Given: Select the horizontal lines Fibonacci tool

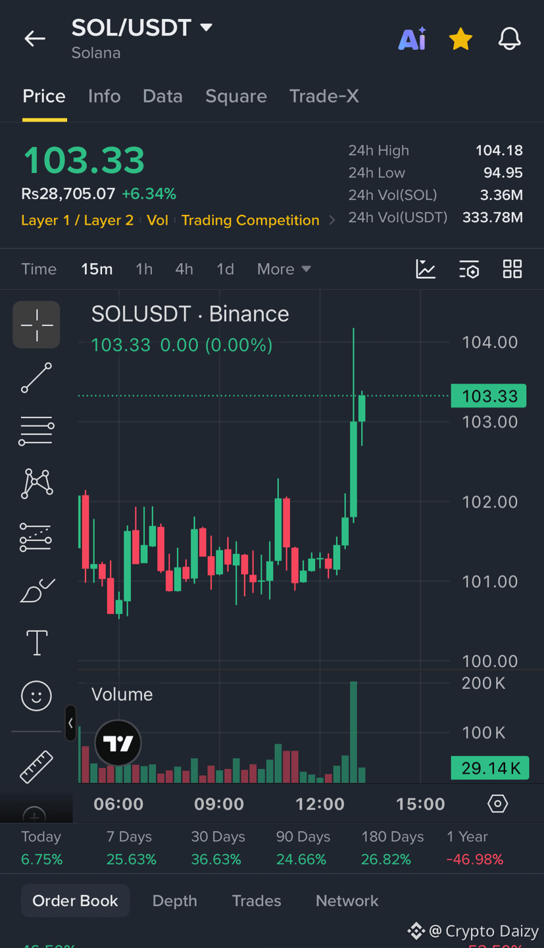Looking at the screenshot, I should pyautogui.click(x=36, y=431).
